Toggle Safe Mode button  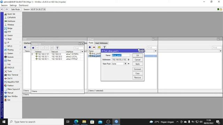[x=15, y=9]
